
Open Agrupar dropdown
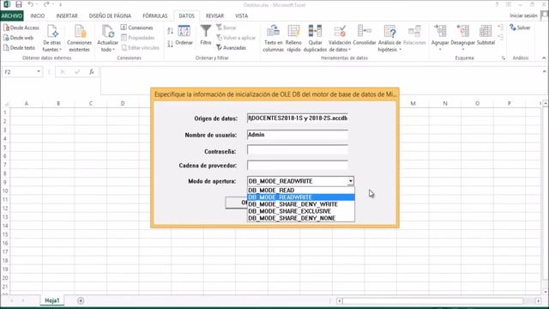click(440, 38)
